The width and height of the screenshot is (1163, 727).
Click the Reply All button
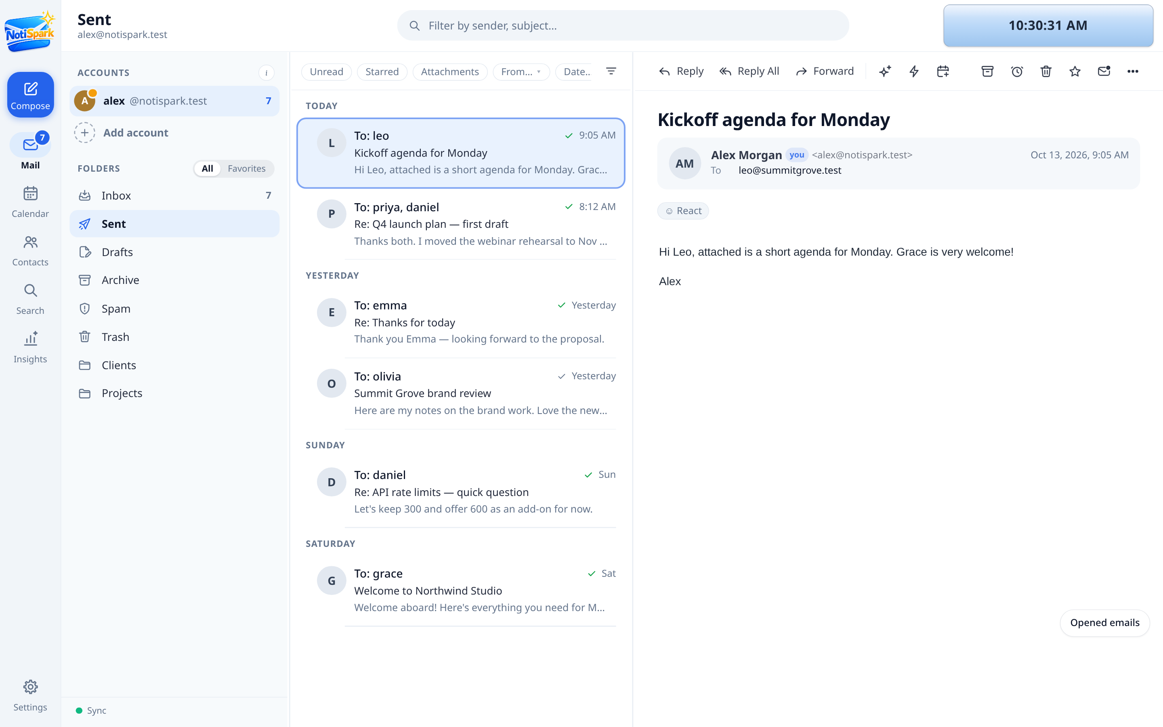[749, 71]
